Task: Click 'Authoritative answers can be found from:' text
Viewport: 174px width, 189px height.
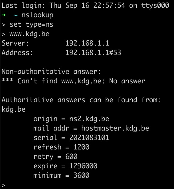Action: point(81,100)
